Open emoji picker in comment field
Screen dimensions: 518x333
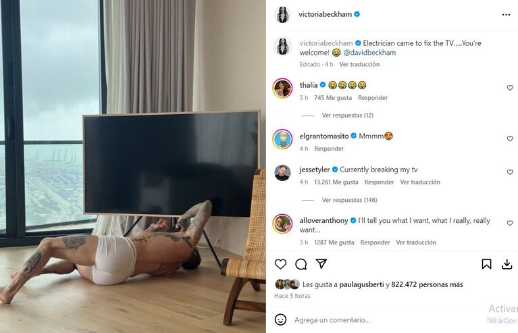click(280, 319)
